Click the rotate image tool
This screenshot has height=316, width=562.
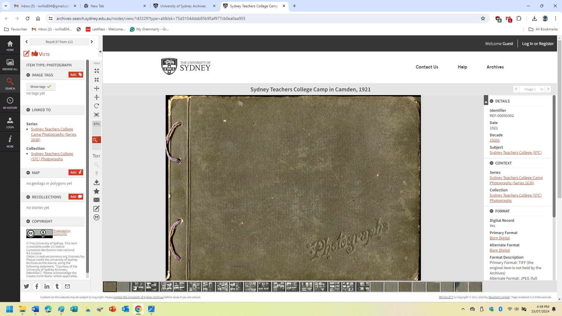pos(97,106)
